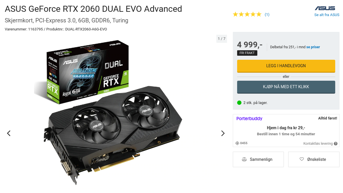Click the Sammenlign scales icon
The width and height of the screenshot is (343, 193).
pyautogui.click(x=244, y=159)
